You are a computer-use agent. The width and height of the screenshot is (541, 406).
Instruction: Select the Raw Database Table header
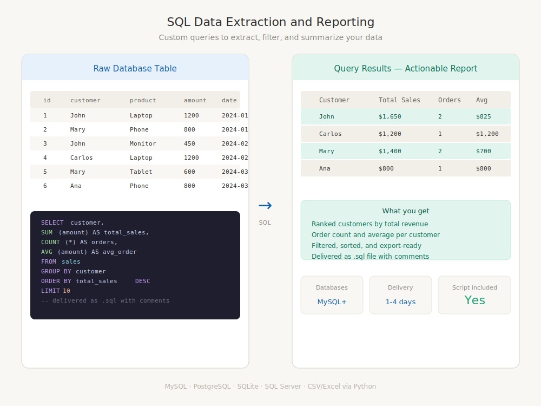[x=135, y=68]
